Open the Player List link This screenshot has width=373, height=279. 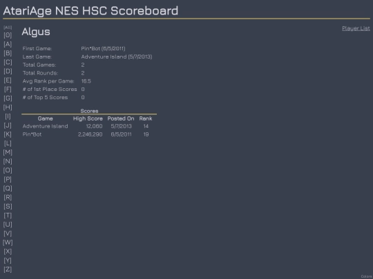pos(356,28)
